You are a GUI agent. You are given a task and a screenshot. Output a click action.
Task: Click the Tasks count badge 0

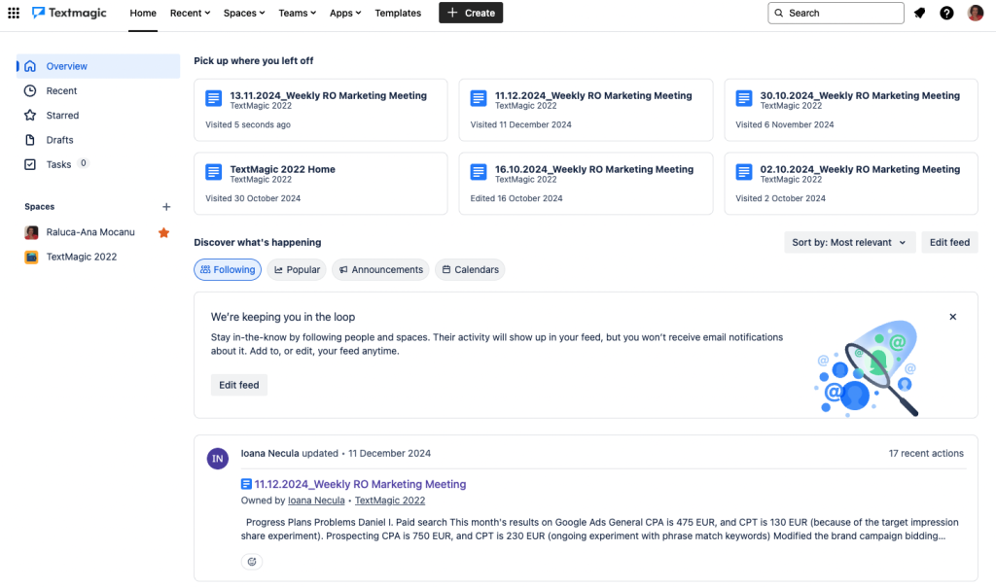(84, 163)
